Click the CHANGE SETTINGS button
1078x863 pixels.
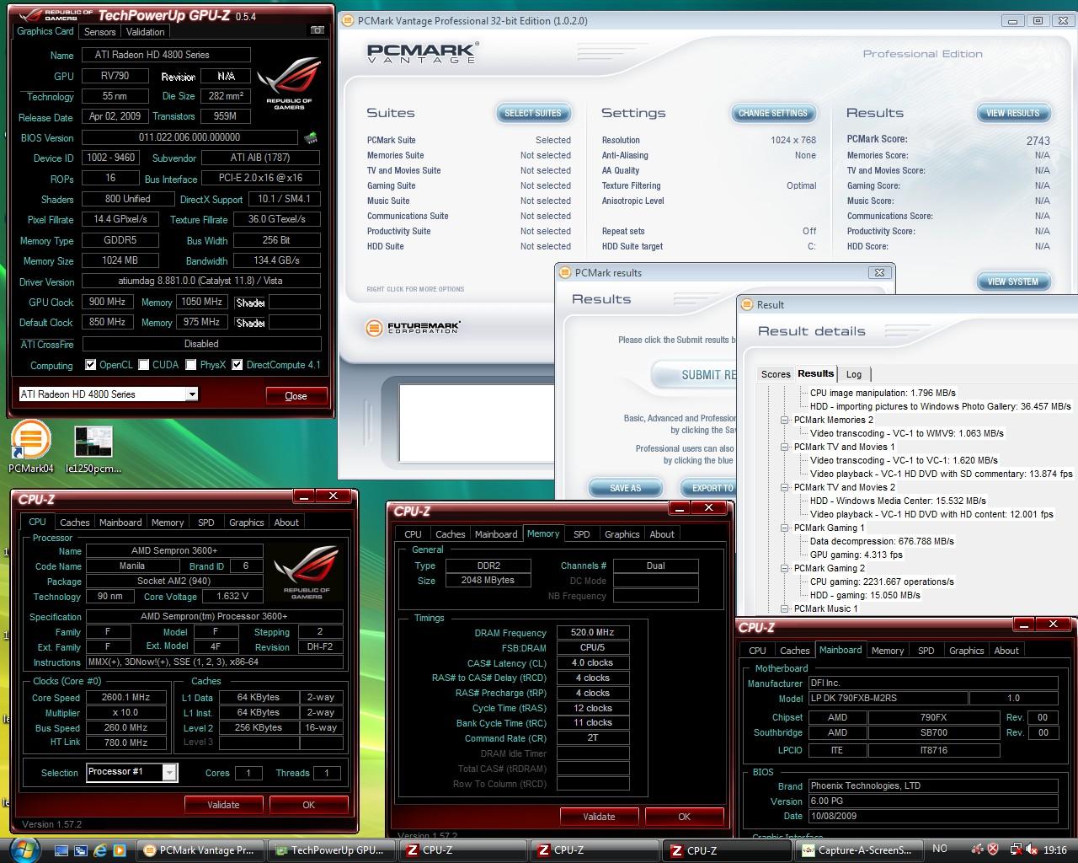click(773, 113)
